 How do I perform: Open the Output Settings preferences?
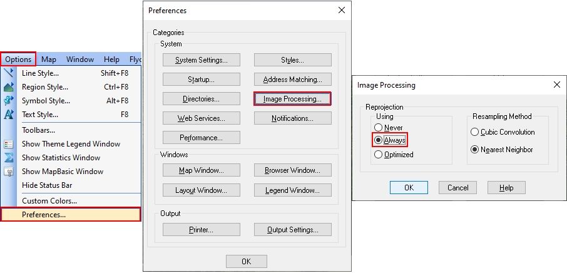click(x=292, y=230)
